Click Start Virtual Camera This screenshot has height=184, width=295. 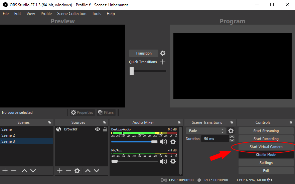coord(266,147)
